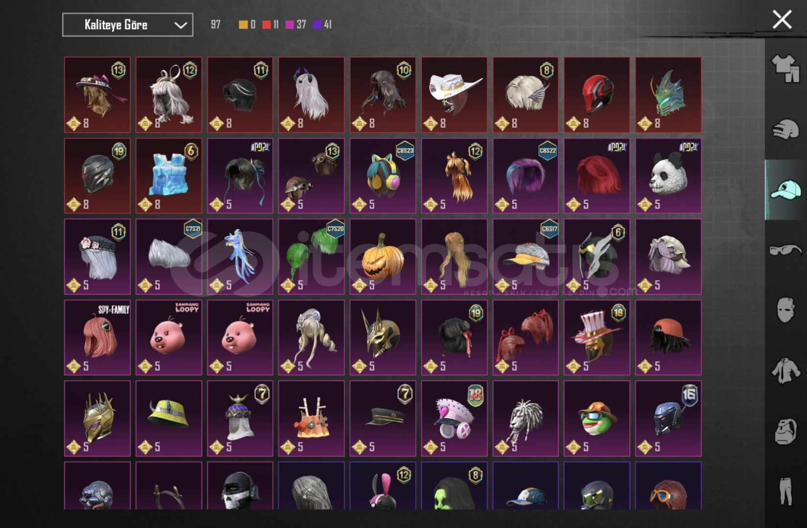This screenshot has height=528, width=807.
Task: Select the panda head mask item
Action: (668, 176)
